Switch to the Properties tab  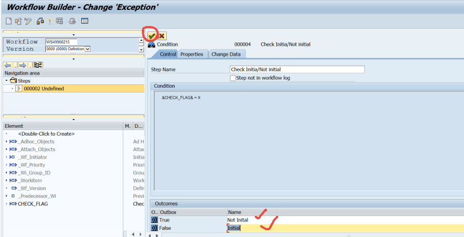(192, 55)
